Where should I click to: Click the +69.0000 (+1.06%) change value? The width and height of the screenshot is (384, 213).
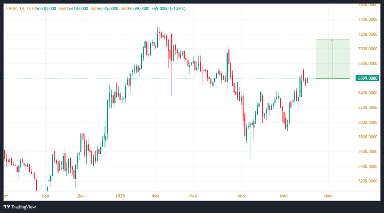[169, 8]
